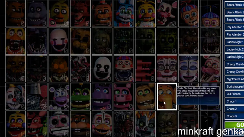Choose Molten Freddy wire portrait
The image size is (244, 137).
(124, 124)
